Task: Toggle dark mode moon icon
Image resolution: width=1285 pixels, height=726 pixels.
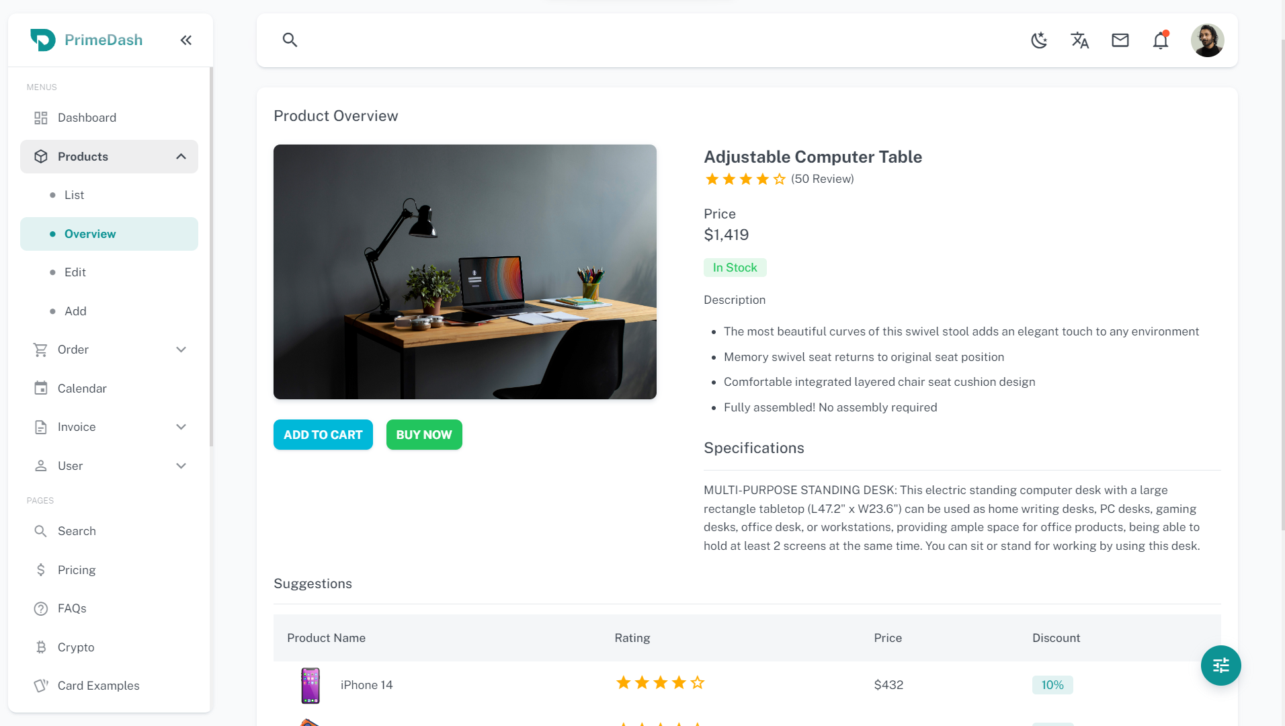Action: coord(1039,40)
